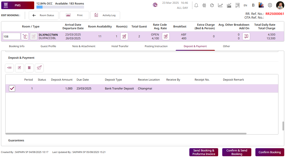
Task: Uncheck the deposit period 1 checkbox
Action: 12,88
